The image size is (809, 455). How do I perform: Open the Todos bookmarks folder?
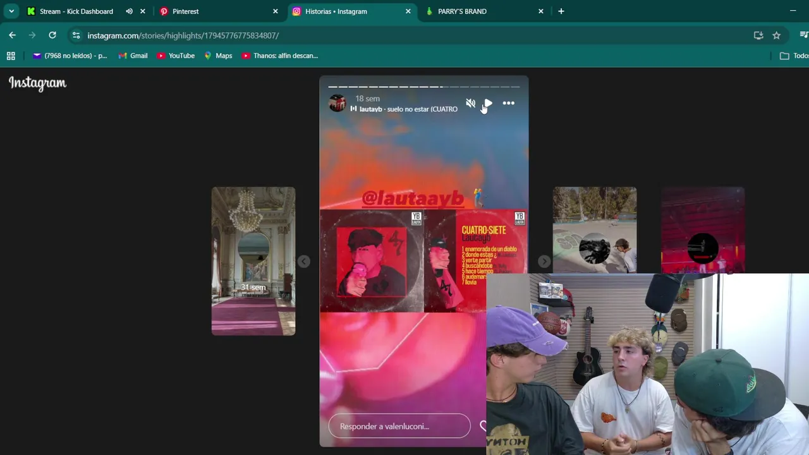coord(794,56)
